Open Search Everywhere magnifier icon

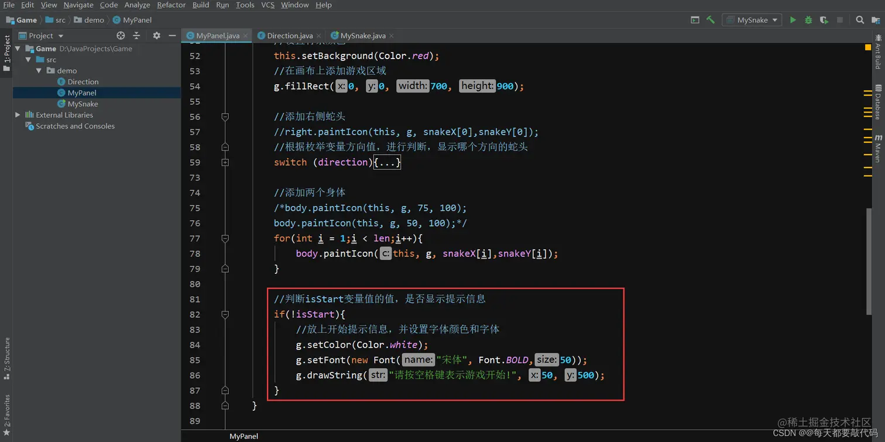click(860, 20)
